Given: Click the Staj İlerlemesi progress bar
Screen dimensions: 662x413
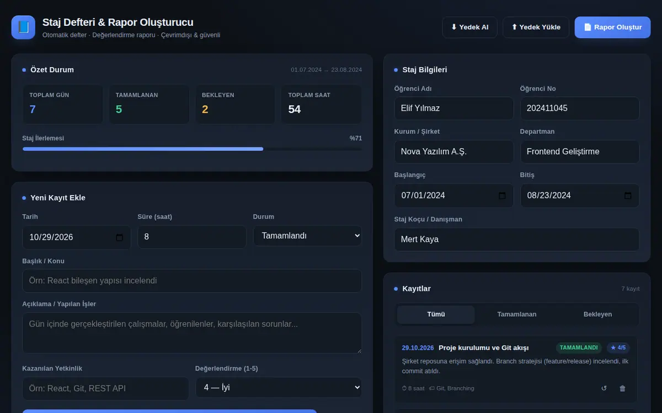Looking at the screenshot, I should tap(192, 149).
